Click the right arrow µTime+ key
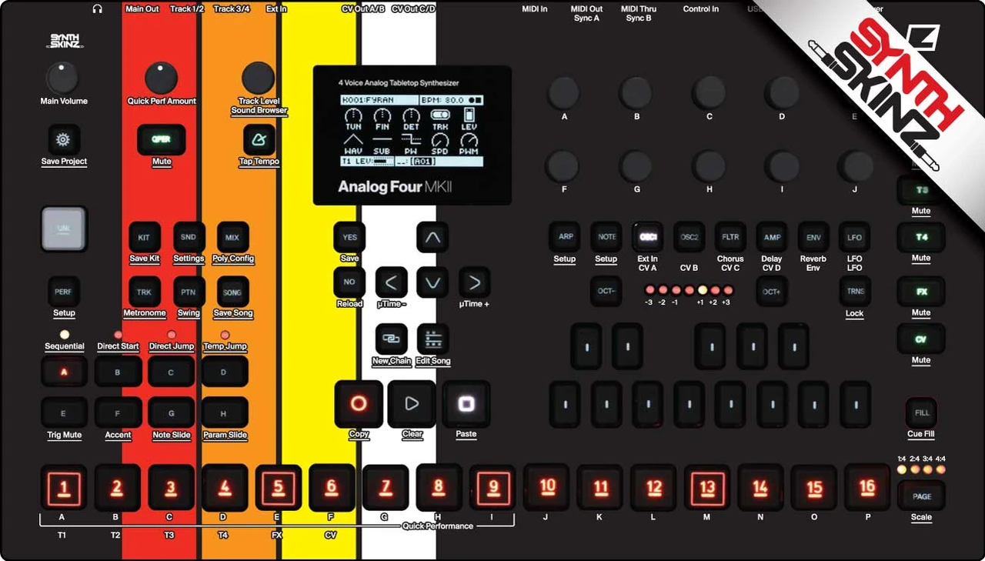 (474, 282)
